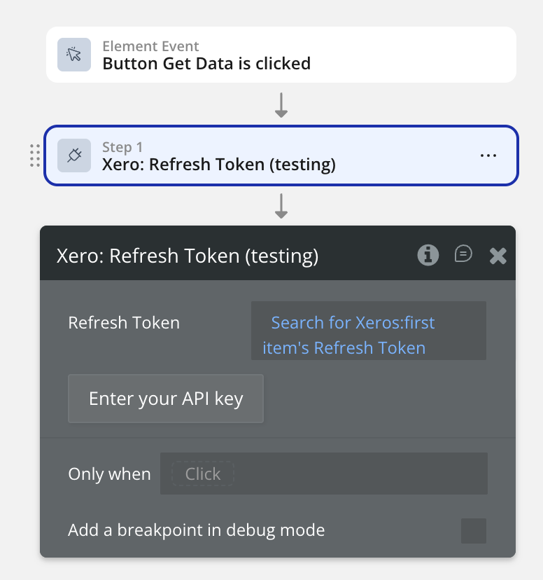Click the "Only when" label
543x580 pixels.
coord(109,474)
